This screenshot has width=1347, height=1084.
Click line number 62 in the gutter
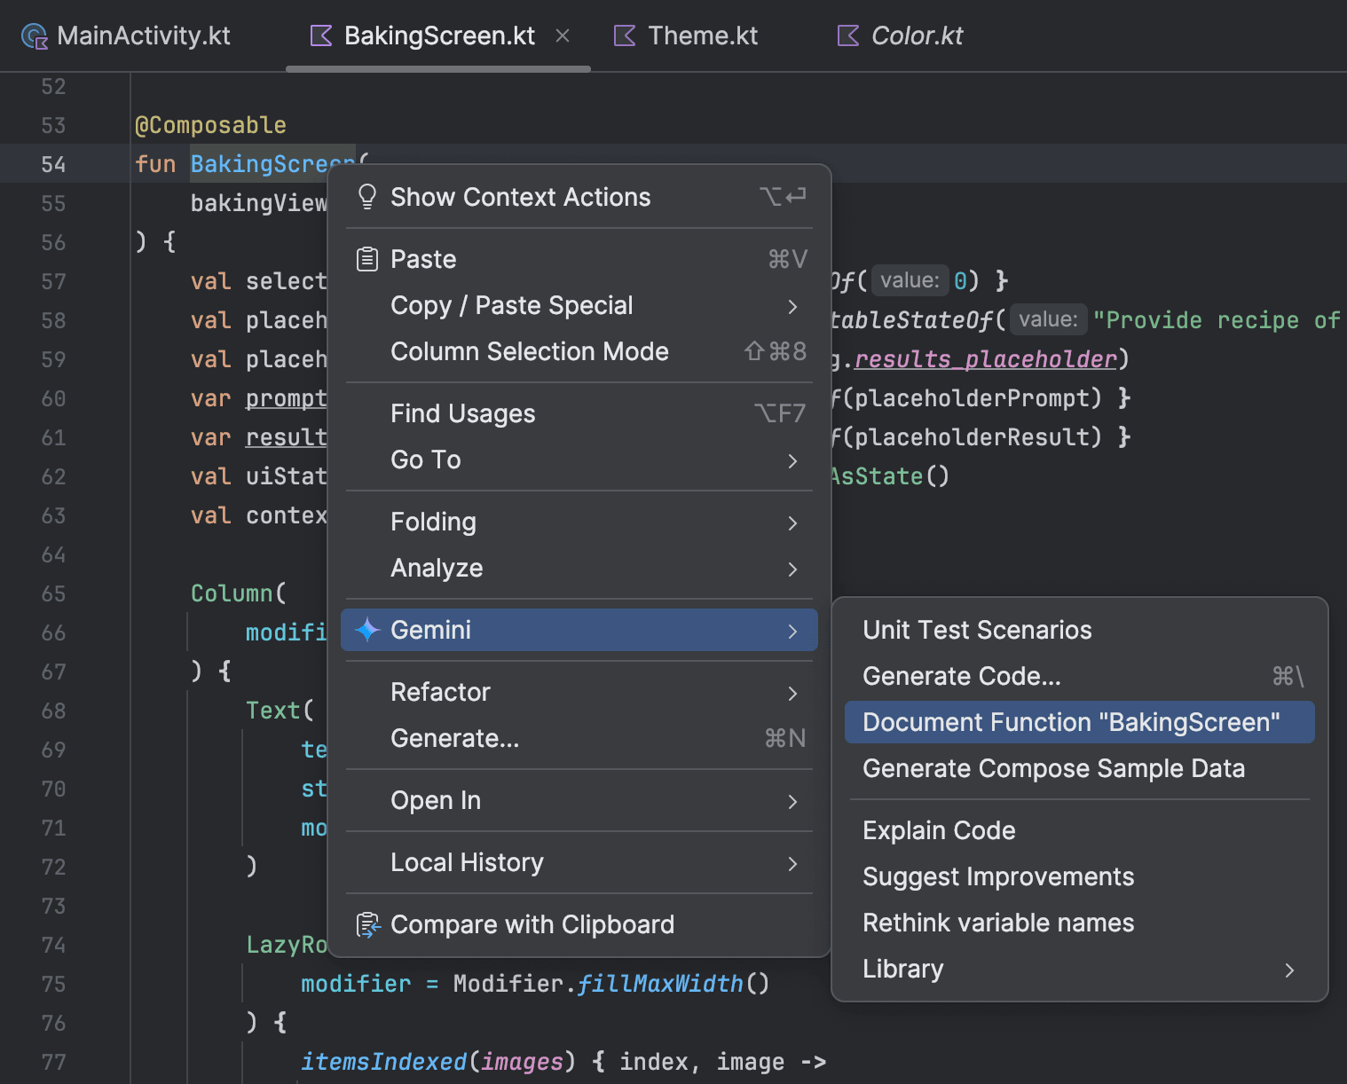[x=52, y=476]
